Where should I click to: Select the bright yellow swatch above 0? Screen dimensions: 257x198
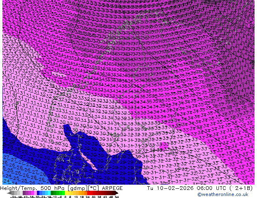pyautogui.click(x=66, y=193)
